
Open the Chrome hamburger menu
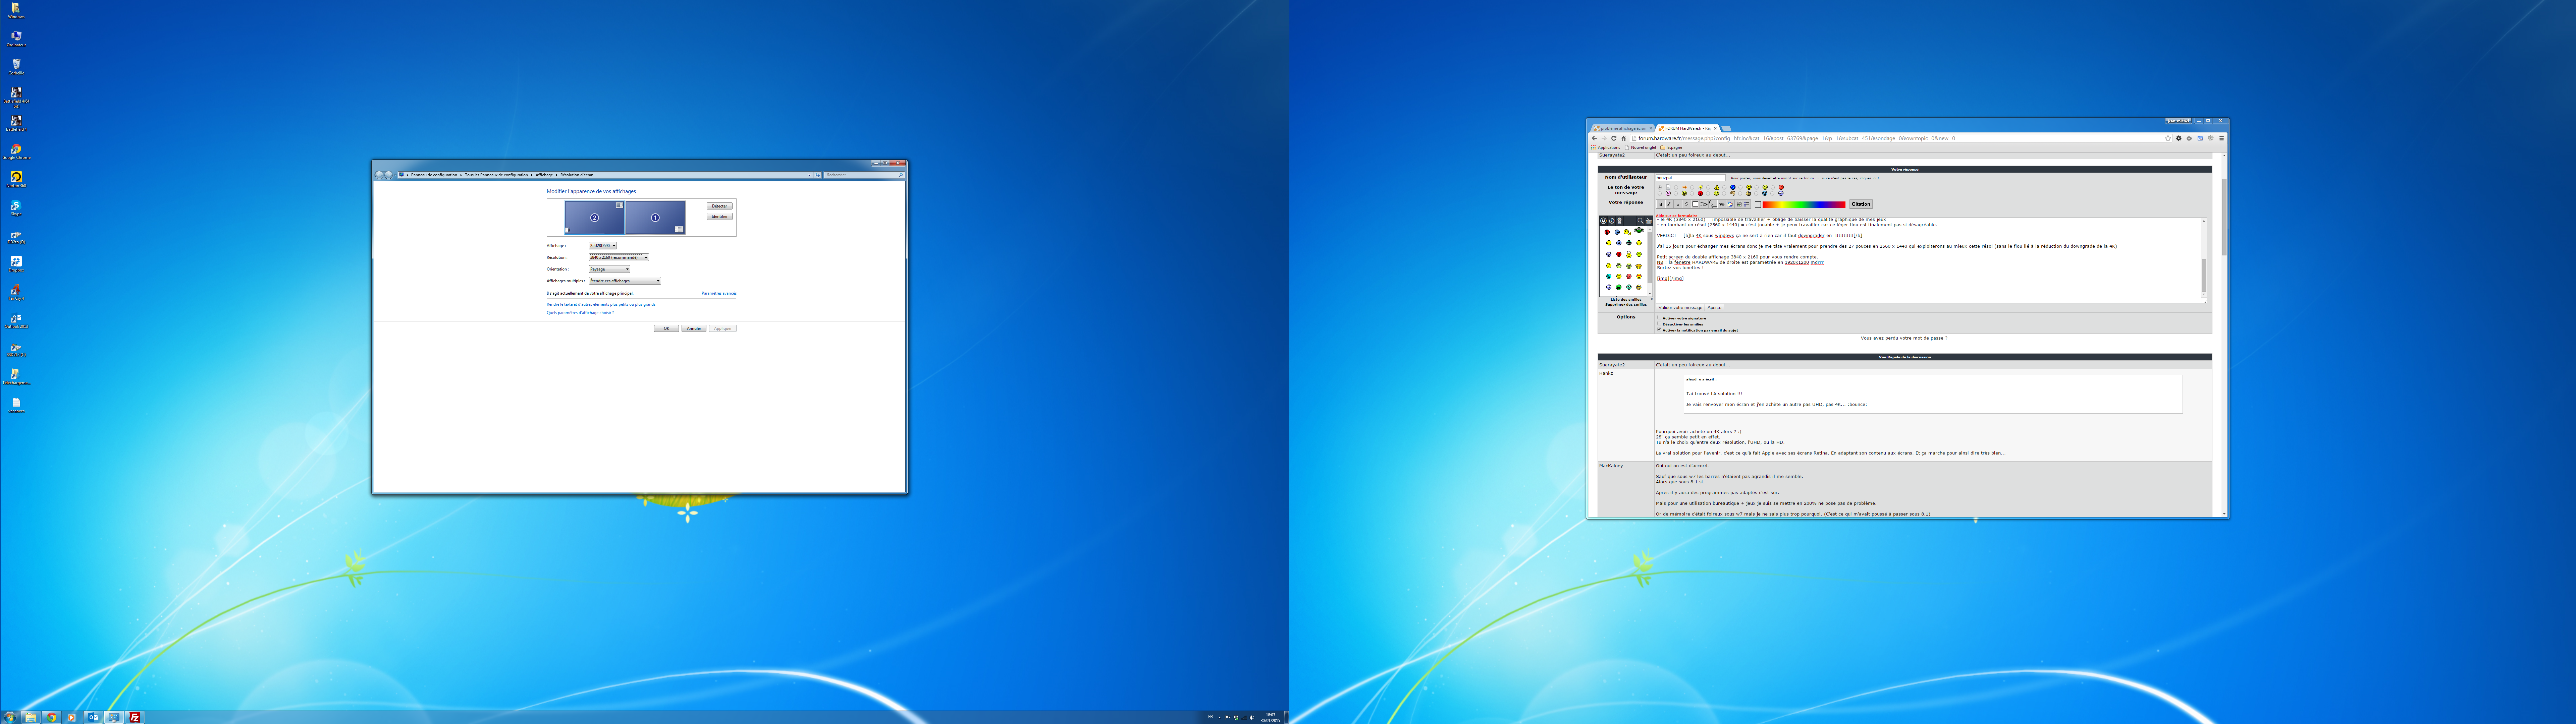(2222, 138)
